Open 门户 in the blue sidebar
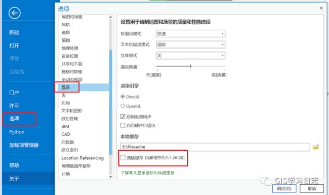Image resolution: width=329 pixels, height=195 pixels. coord(14,92)
